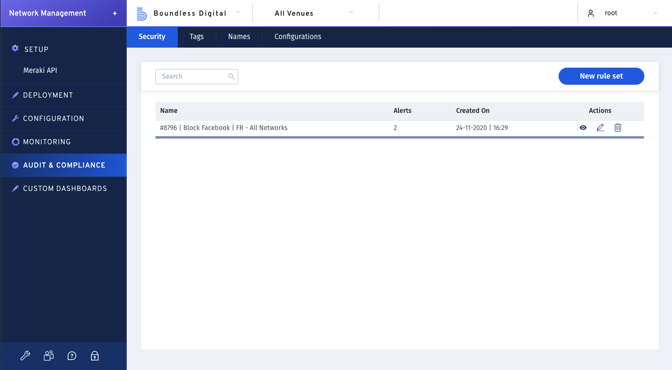Click the date 24-11-2020 | 16:29 cell
The image size is (672, 370).
482,128
